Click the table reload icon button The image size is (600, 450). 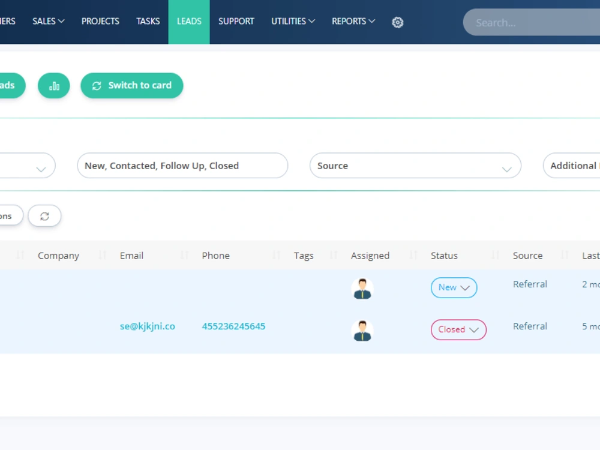(45, 216)
